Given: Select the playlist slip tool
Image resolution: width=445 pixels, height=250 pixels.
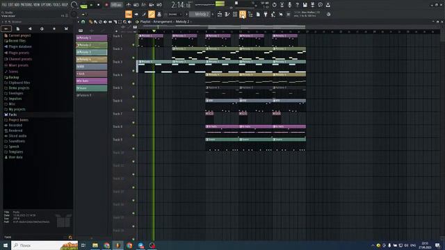Looking at the screenshot, I should coord(110,22).
